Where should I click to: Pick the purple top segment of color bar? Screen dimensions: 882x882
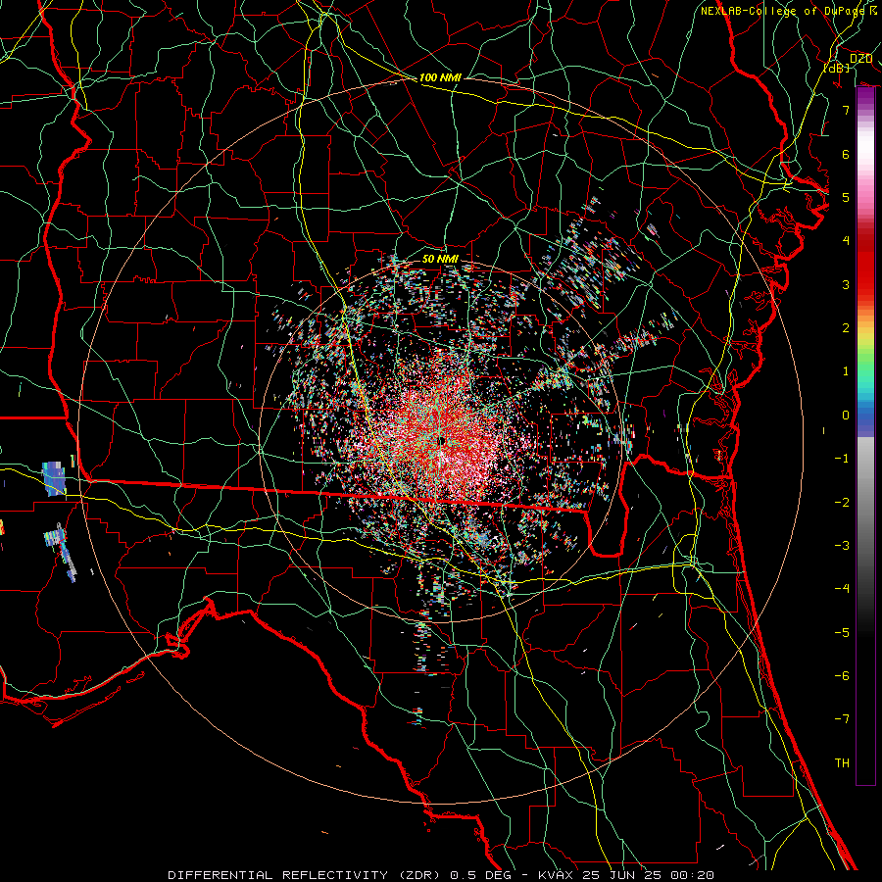coord(865,97)
